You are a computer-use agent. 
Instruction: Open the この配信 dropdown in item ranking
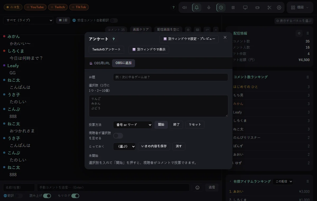pos(283,181)
